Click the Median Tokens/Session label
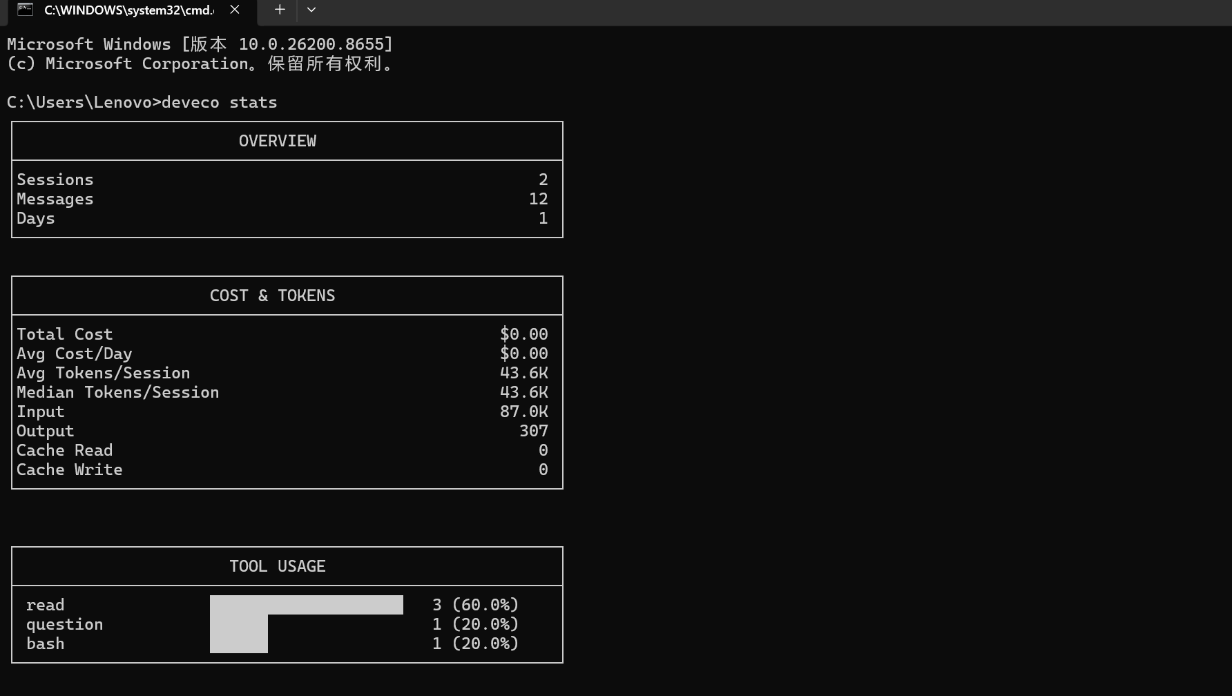 [118, 392]
